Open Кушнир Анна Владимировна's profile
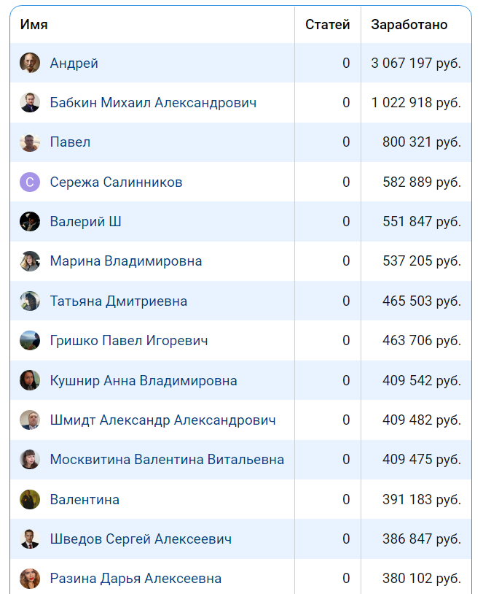This screenshot has height=594, width=483. (144, 381)
